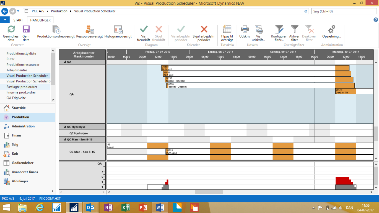The width and height of the screenshot is (379, 213).
Task: Click the Genindlæs data refresh icon
Action: [11, 30]
